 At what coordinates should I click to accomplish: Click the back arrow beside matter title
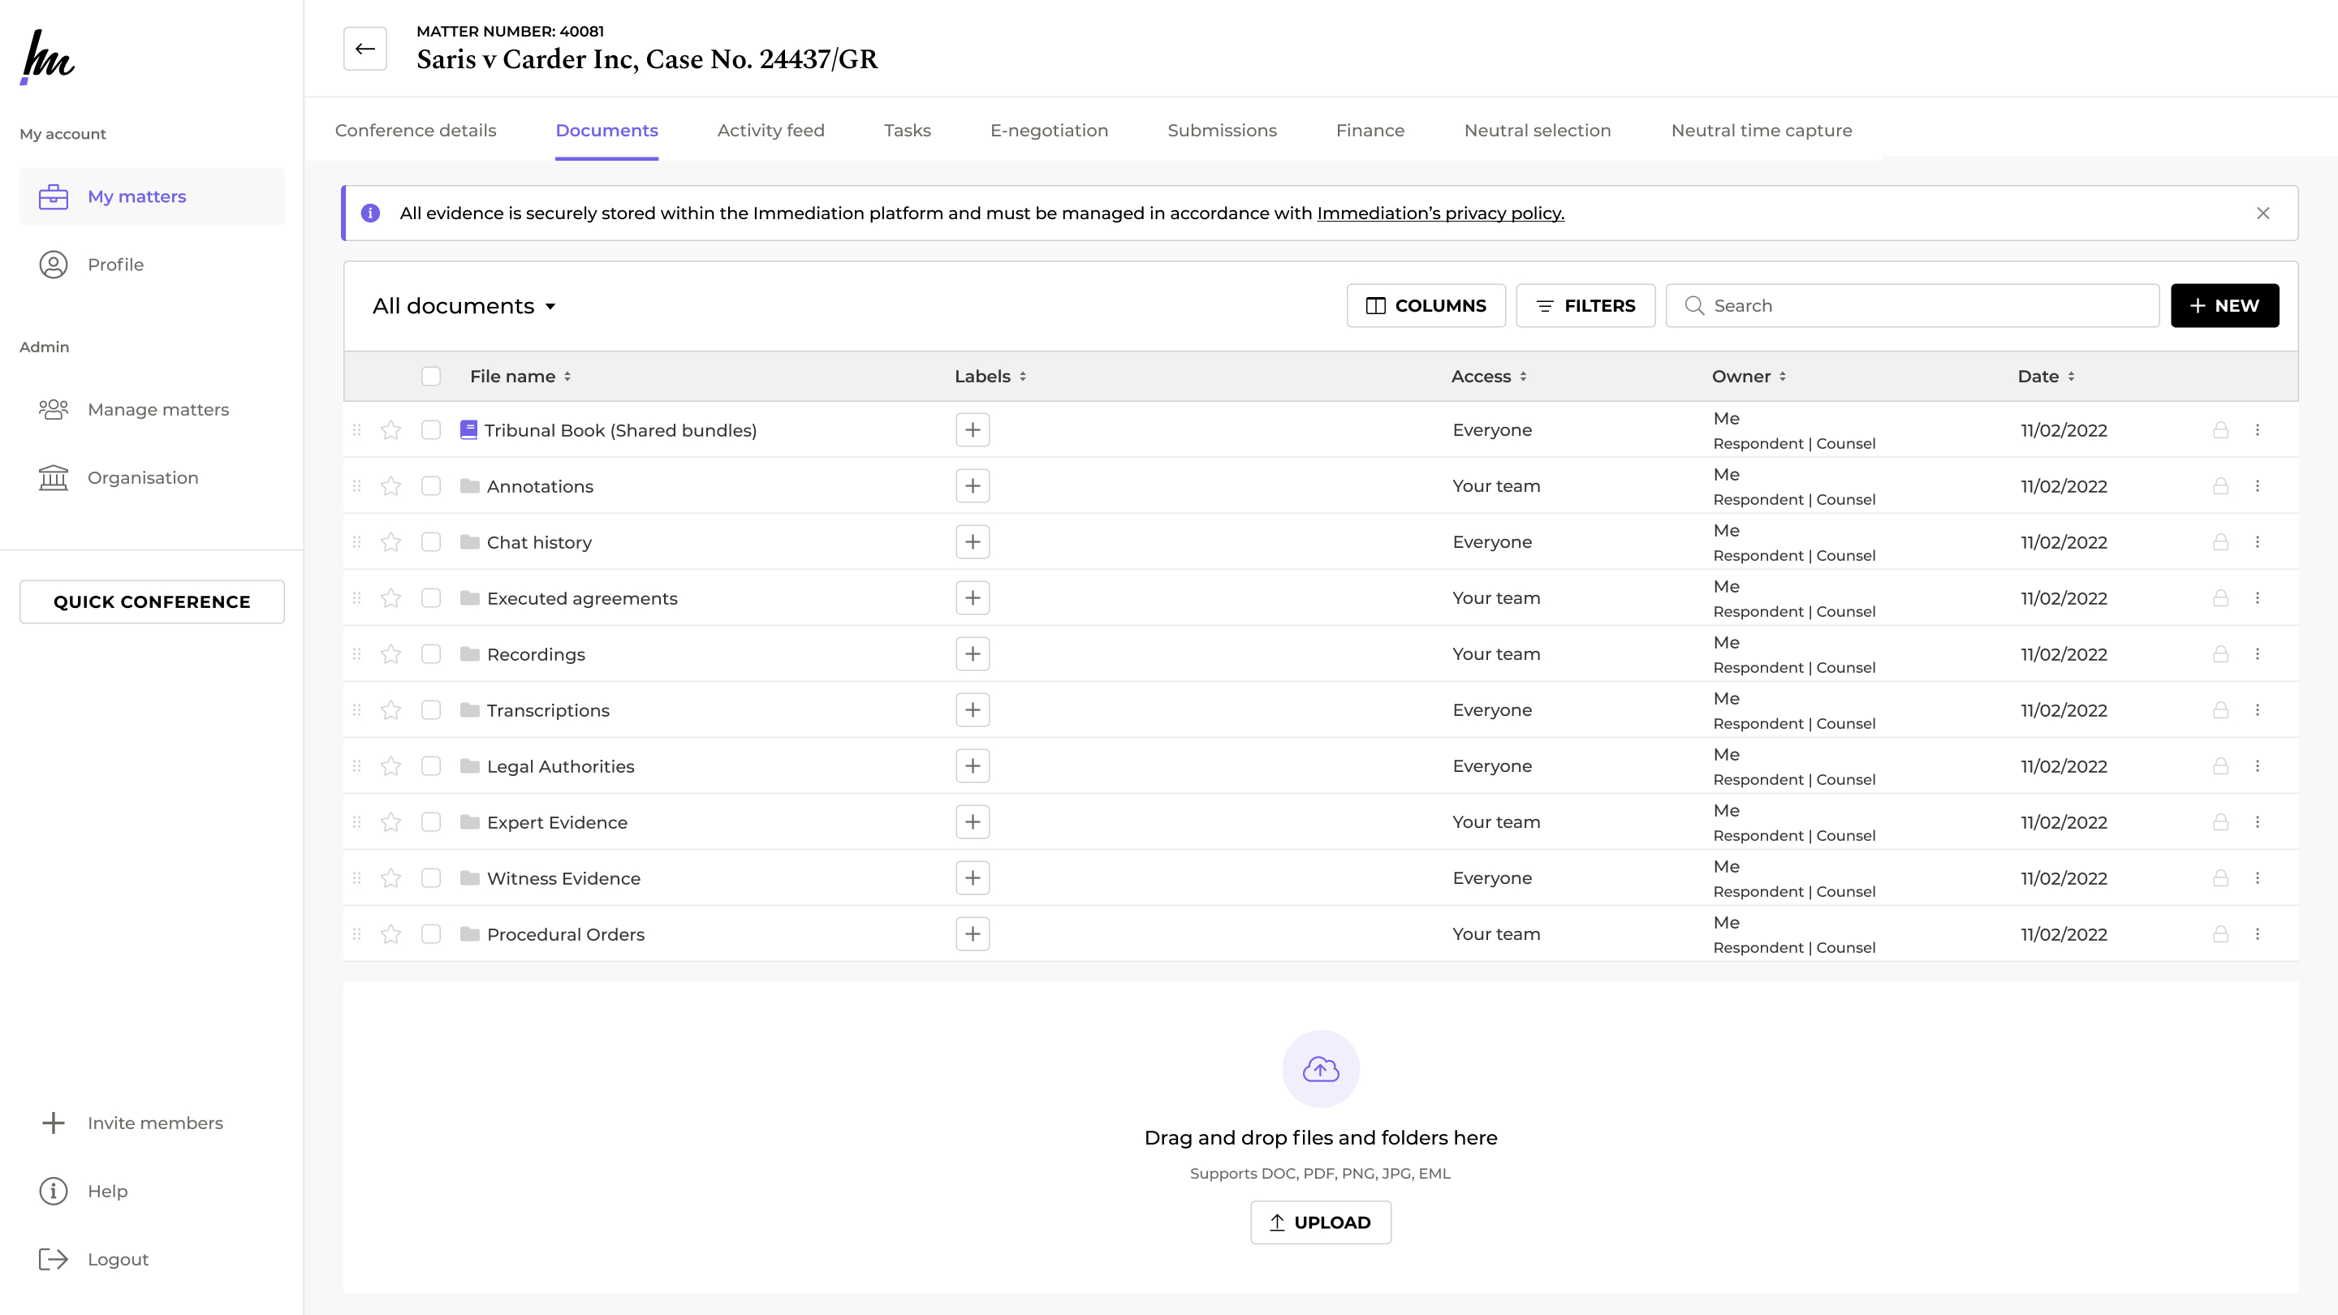[365, 49]
